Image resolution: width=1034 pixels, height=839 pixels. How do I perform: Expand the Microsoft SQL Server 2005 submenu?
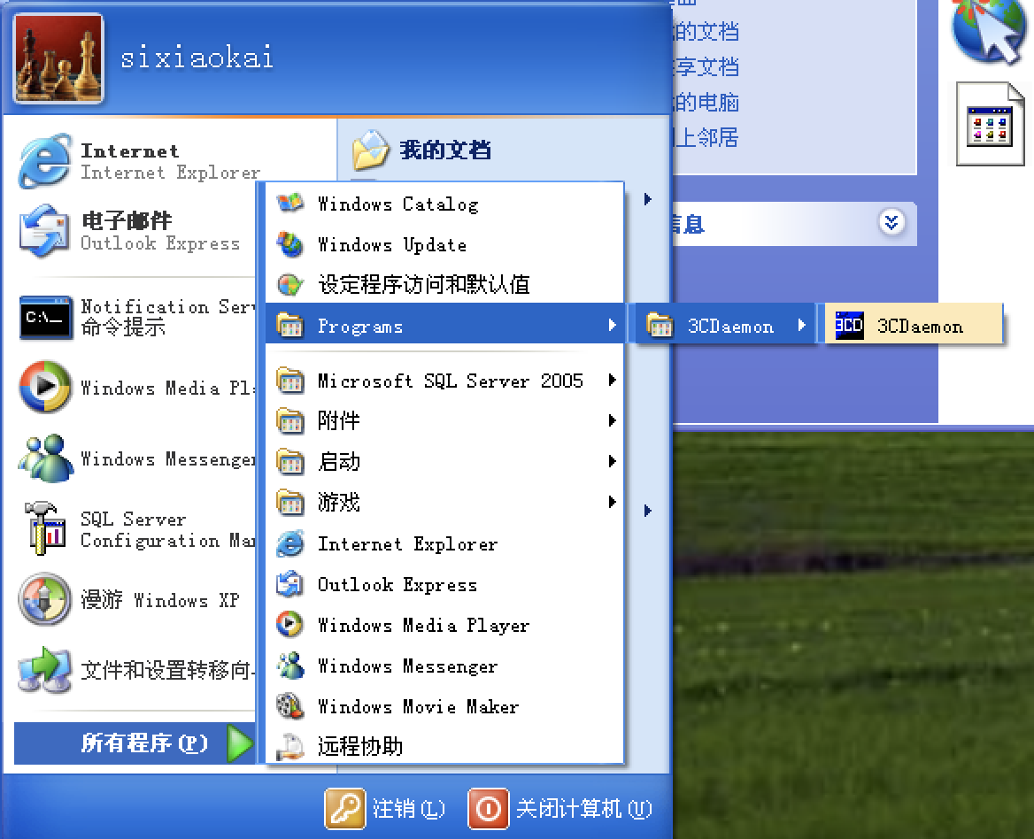click(450, 381)
